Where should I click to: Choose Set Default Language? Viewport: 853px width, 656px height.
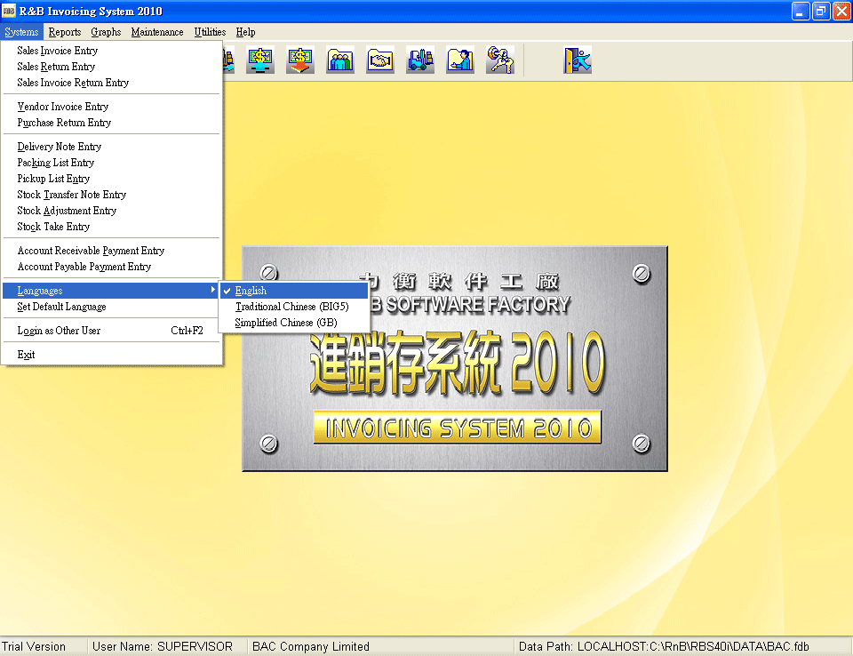112,307
